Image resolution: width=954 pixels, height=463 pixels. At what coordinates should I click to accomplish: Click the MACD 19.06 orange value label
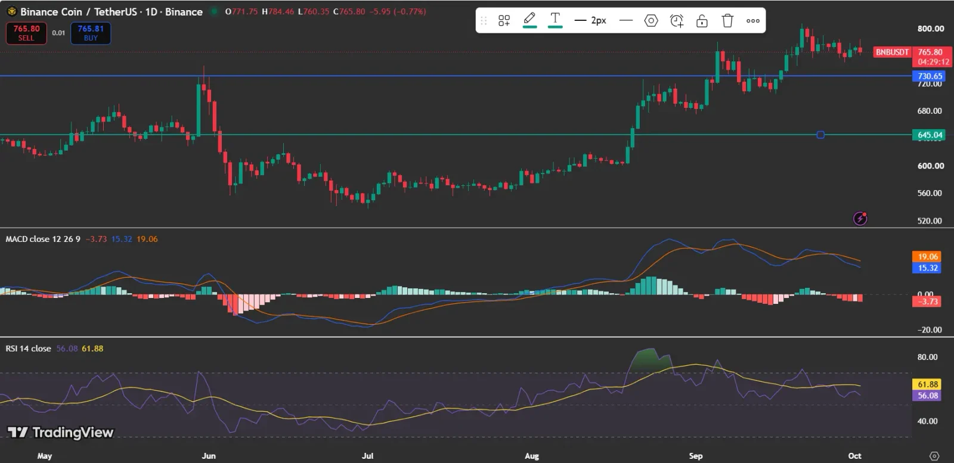[x=927, y=257]
